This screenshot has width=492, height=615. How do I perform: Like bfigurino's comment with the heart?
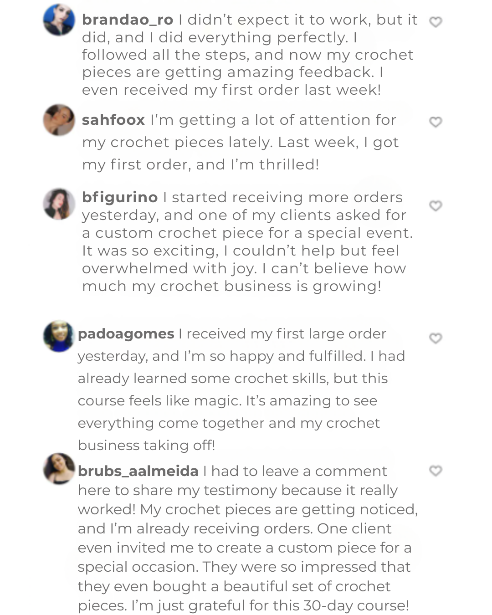pos(436,206)
